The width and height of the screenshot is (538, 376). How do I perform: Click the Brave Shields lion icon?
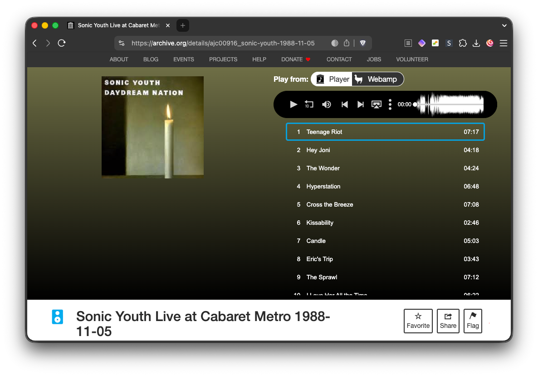(362, 43)
